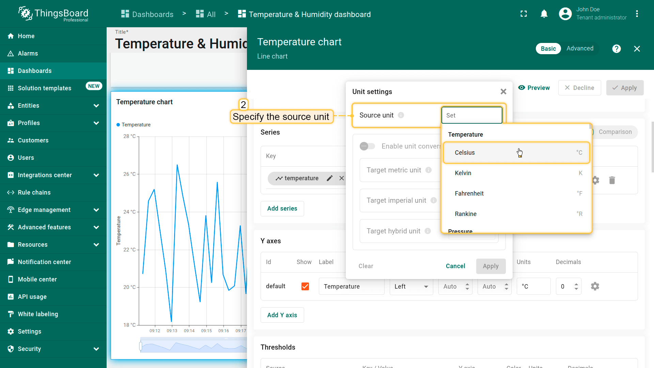Open default Y axis gear settings
Screen dimensions: 654x368
pos(595,287)
